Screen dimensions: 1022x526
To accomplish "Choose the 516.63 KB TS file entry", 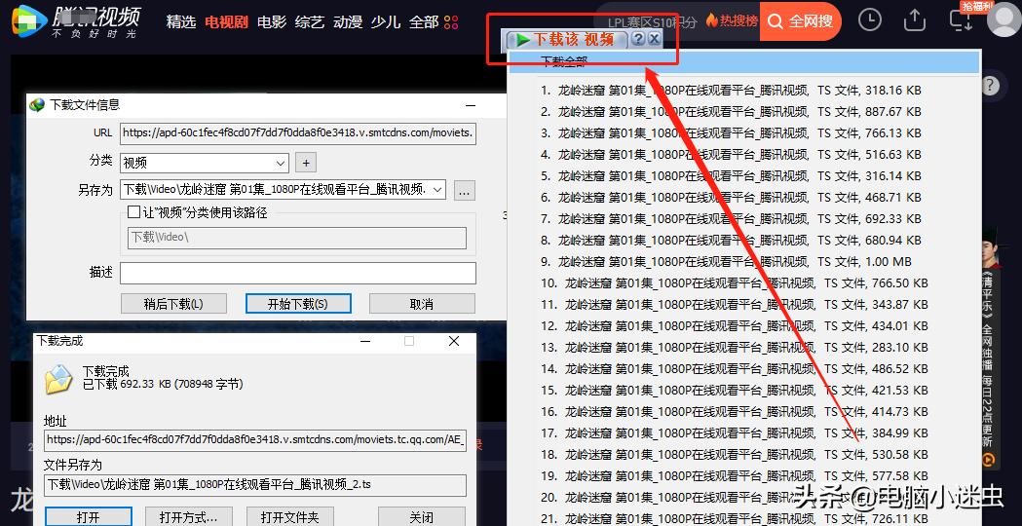I will pos(731,155).
